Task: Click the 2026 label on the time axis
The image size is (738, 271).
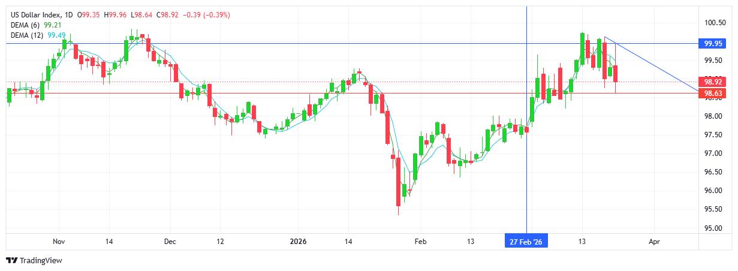Action: pyautogui.click(x=298, y=242)
